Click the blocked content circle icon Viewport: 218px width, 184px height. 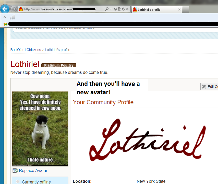coord(115,9)
